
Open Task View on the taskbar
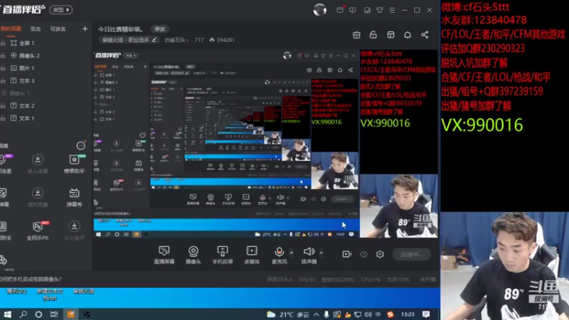[x=54, y=314]
